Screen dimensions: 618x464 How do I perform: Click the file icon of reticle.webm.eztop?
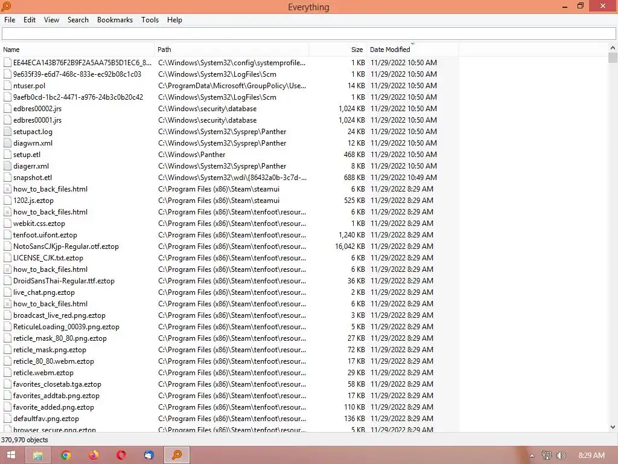point(7,372)
